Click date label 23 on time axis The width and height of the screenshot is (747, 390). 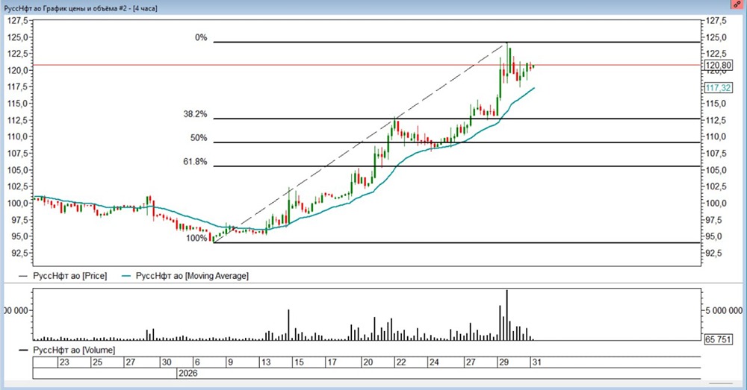(x=64, y=362)
